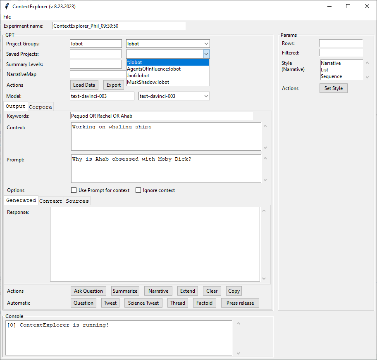Toggle the Ignore context checkbox

[x=138, y=190]
